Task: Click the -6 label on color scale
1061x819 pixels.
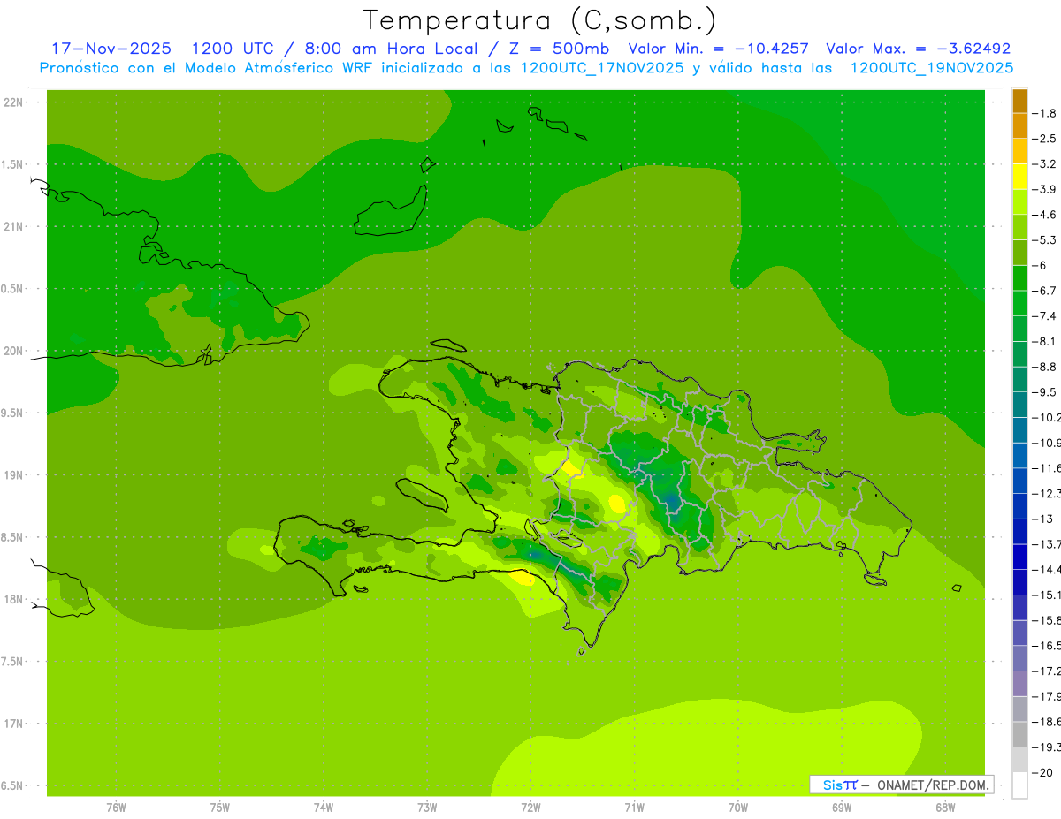Action: click(1044, 265)
